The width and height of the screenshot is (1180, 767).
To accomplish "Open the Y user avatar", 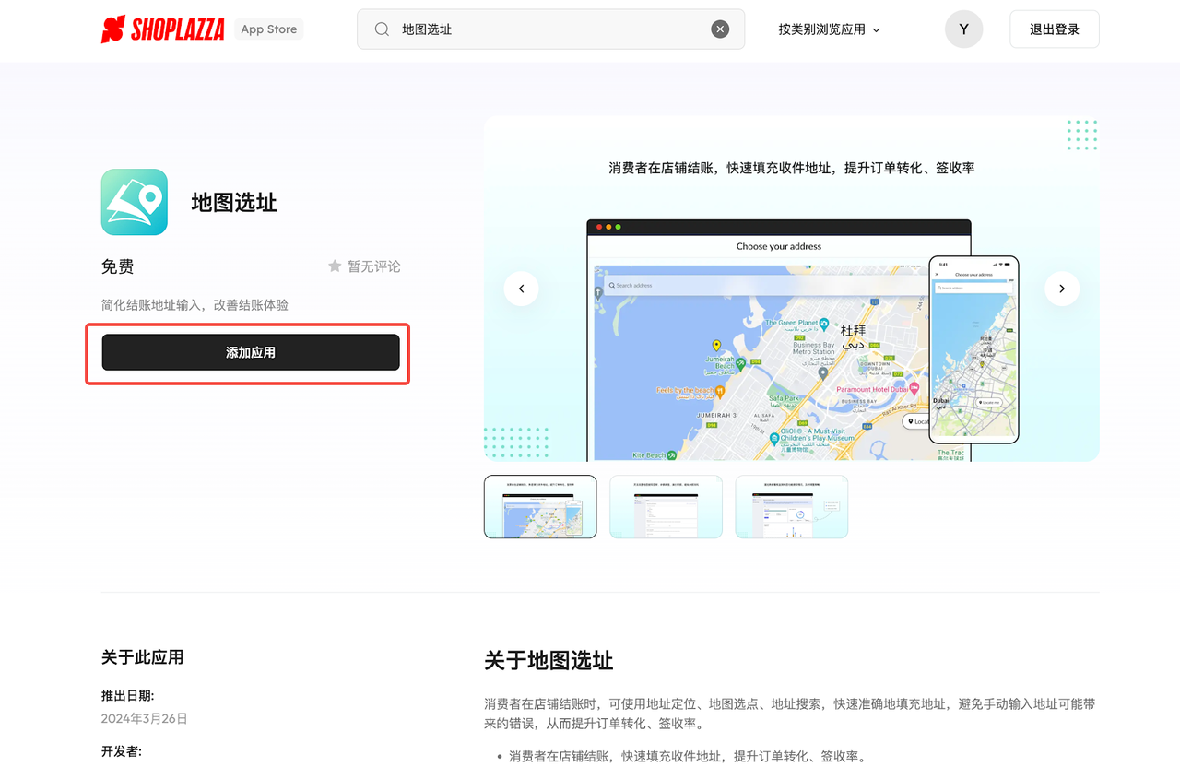I will tap(963, 29).
